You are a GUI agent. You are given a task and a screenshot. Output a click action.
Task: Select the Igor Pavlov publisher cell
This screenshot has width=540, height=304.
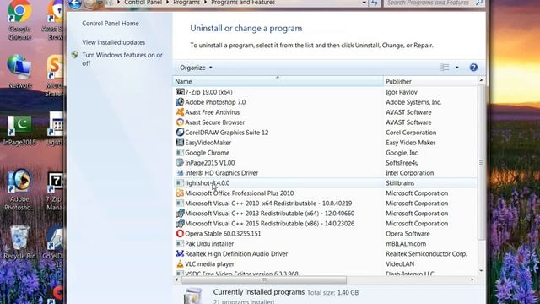(402, 92)
